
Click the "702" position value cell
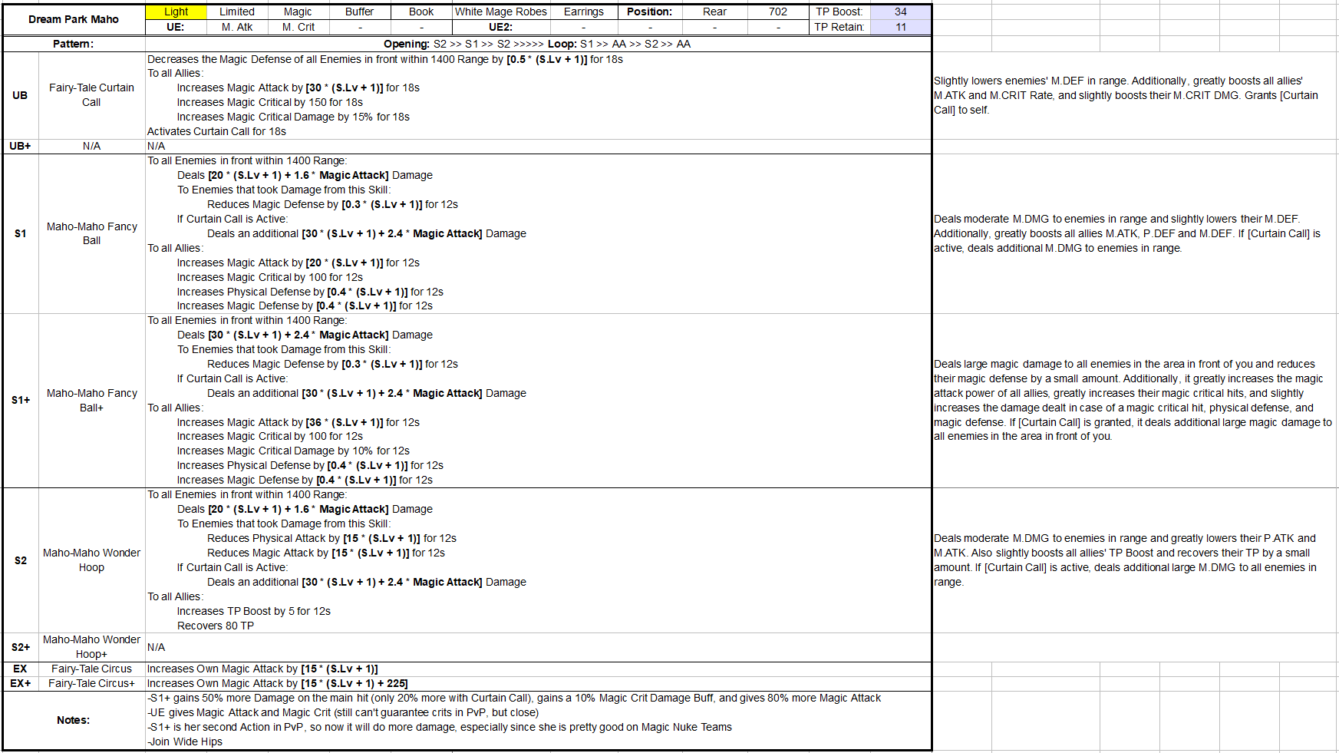point(778,12)
